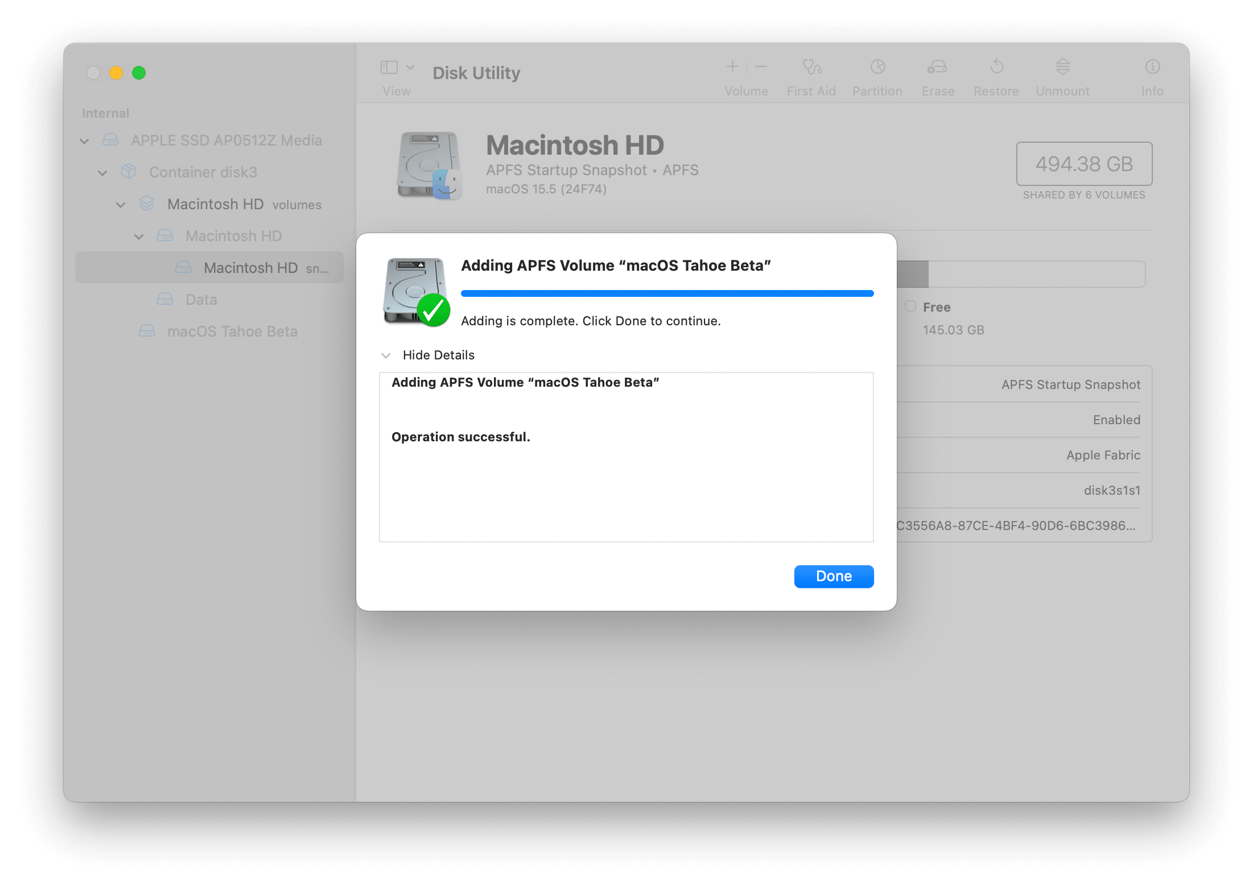Image resolution: width=1253 pixels, height=886 pixels.
Task: Click the Restore arrow icon
Action: pyautogui.click(x=996, y=67)
